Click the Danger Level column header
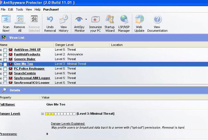The height and width of the screenshot is (140, 208). click(82, 45)
